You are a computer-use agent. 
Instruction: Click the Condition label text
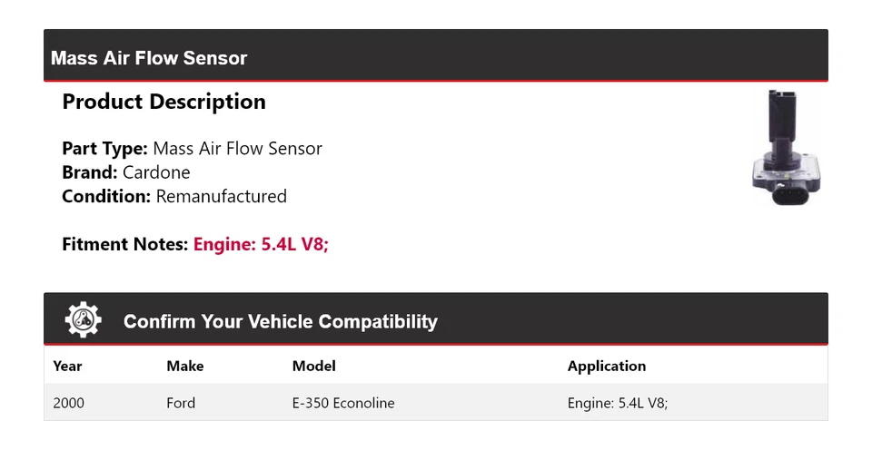(x=105, y=196)
